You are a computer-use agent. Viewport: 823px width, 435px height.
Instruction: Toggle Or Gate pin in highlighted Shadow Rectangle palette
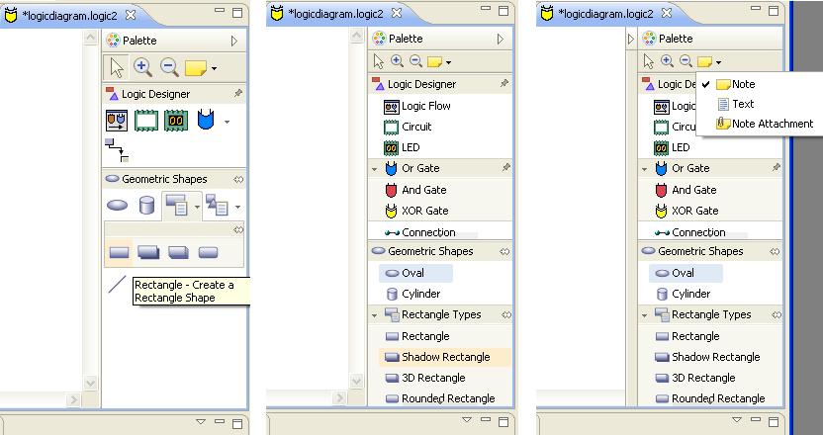506,167
